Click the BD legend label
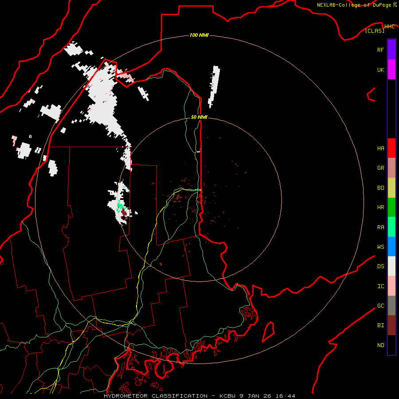 (380, 188)
